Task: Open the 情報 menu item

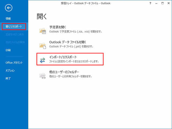Action: 8,18
